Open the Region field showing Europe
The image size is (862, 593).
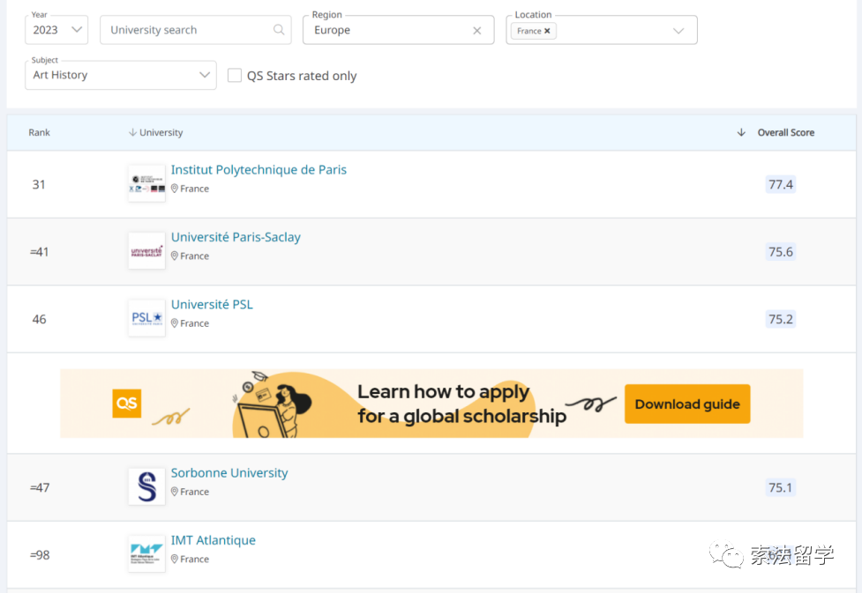pos(398,30)
